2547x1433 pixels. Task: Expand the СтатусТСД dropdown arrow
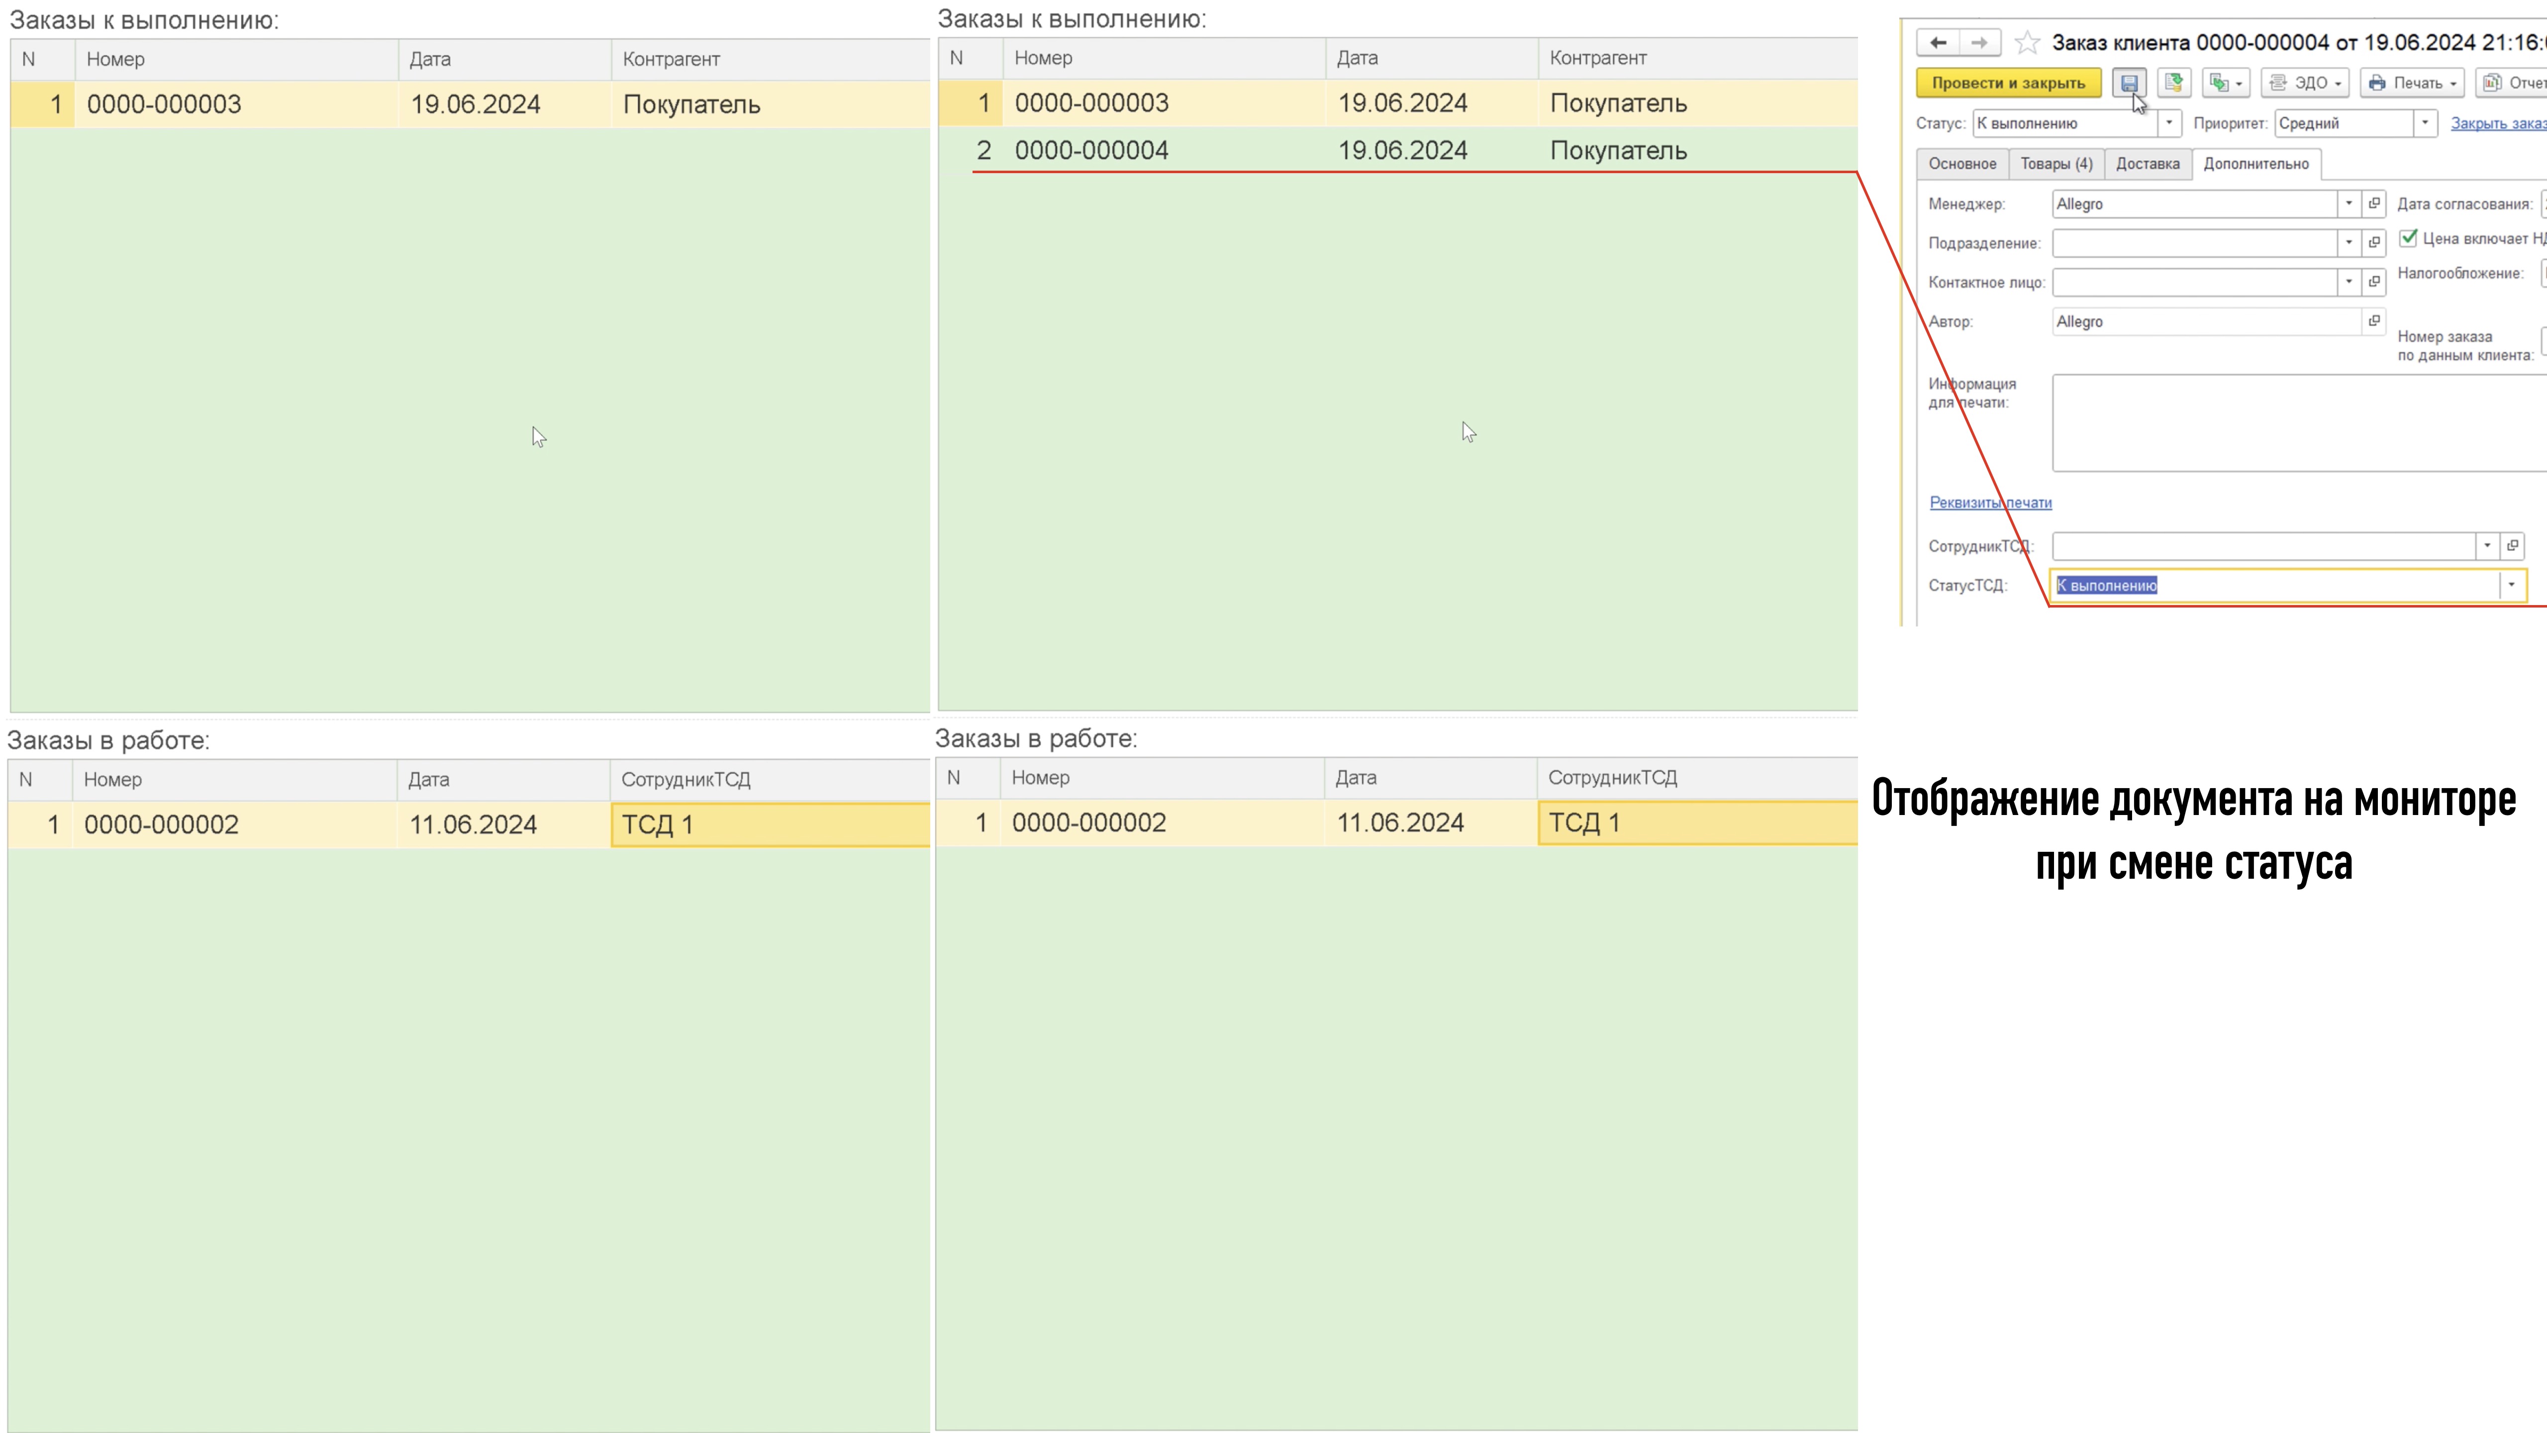click(x=2511, y=586)
